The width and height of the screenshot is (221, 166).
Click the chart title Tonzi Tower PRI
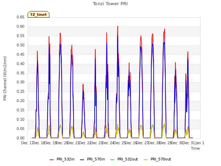pos(110,4)
